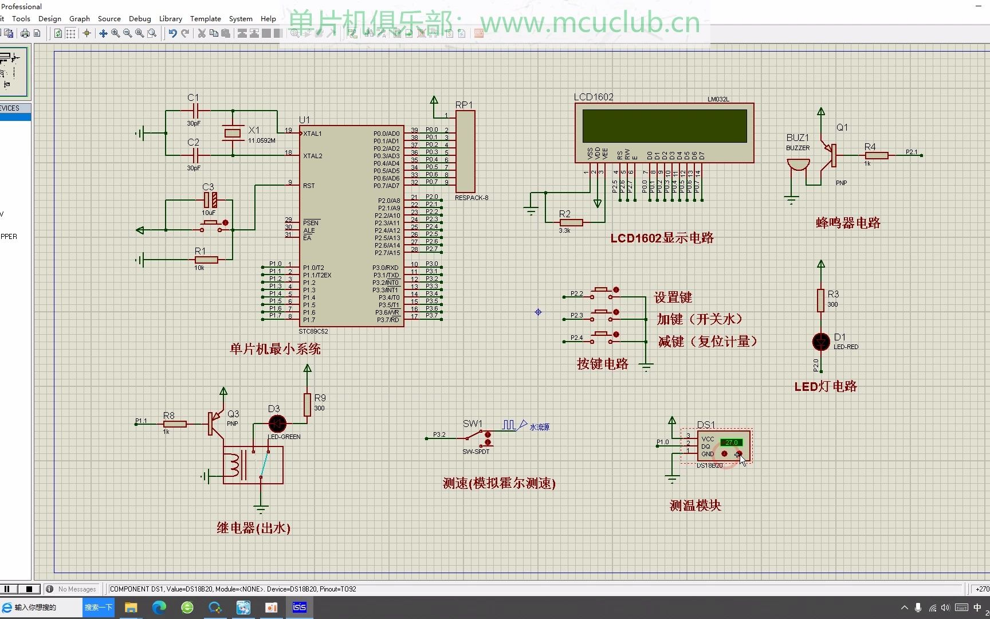990x619 pixels.
Task: Open the green 360 browser taskbar icon
Action: point(187,608)
